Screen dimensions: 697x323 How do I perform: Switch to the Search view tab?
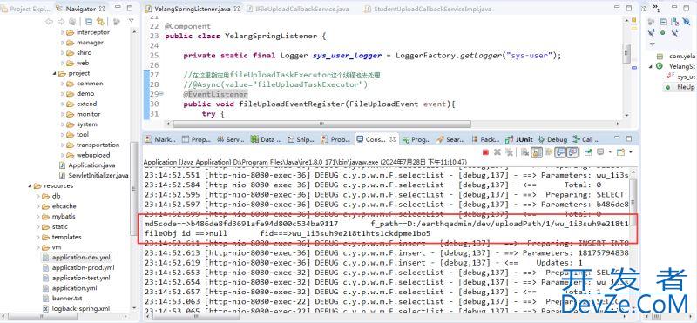450,139
